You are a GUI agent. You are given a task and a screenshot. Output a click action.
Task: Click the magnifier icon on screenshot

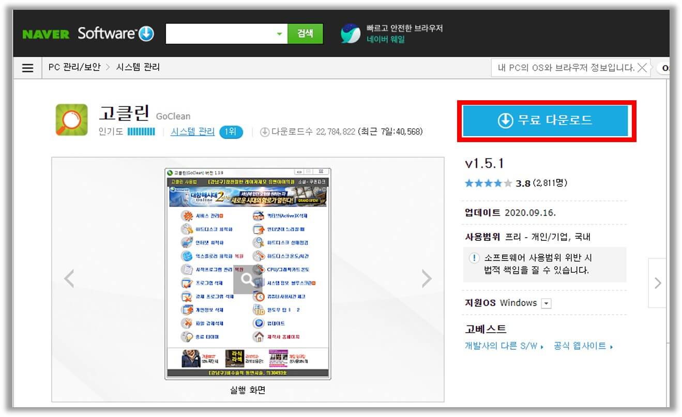coord(248,280)
